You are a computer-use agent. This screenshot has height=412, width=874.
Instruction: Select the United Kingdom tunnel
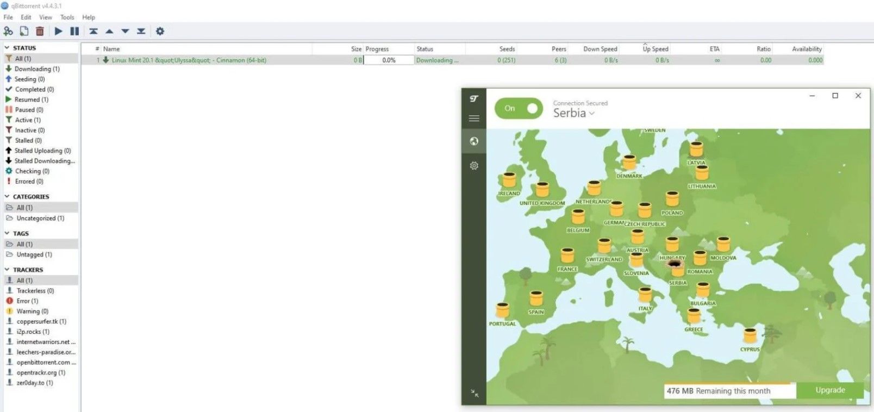(542, 190)
